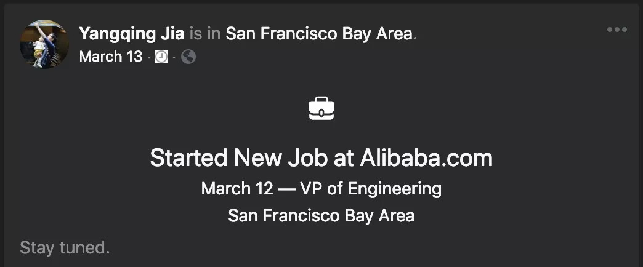This screenshot has height=267, width=643.
Task: Open Alibaba.com in the job headline
Action: [426, 159]
